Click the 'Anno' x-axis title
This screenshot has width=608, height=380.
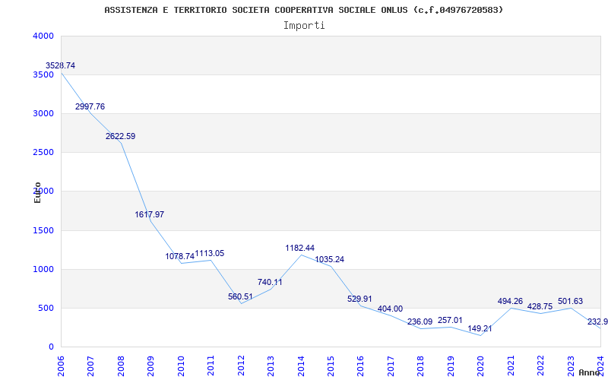tap(590, 372)
